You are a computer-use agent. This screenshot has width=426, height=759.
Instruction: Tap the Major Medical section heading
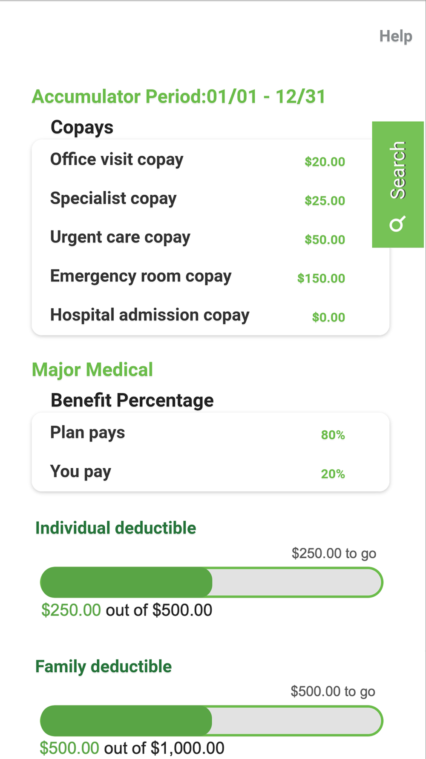tap(92, 370)
